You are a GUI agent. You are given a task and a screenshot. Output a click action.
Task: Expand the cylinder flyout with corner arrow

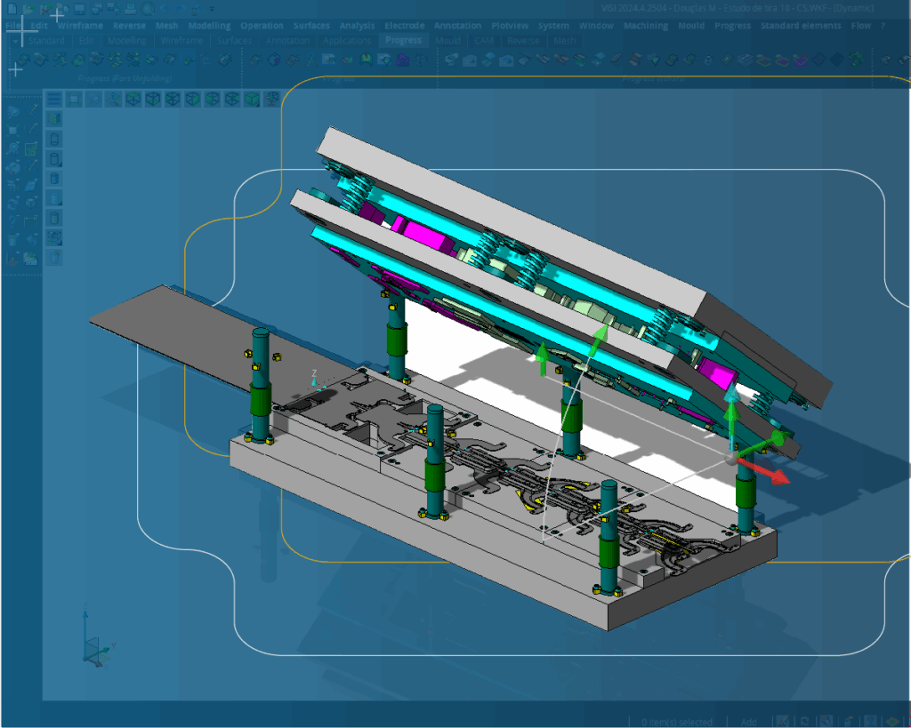[54, 159]
